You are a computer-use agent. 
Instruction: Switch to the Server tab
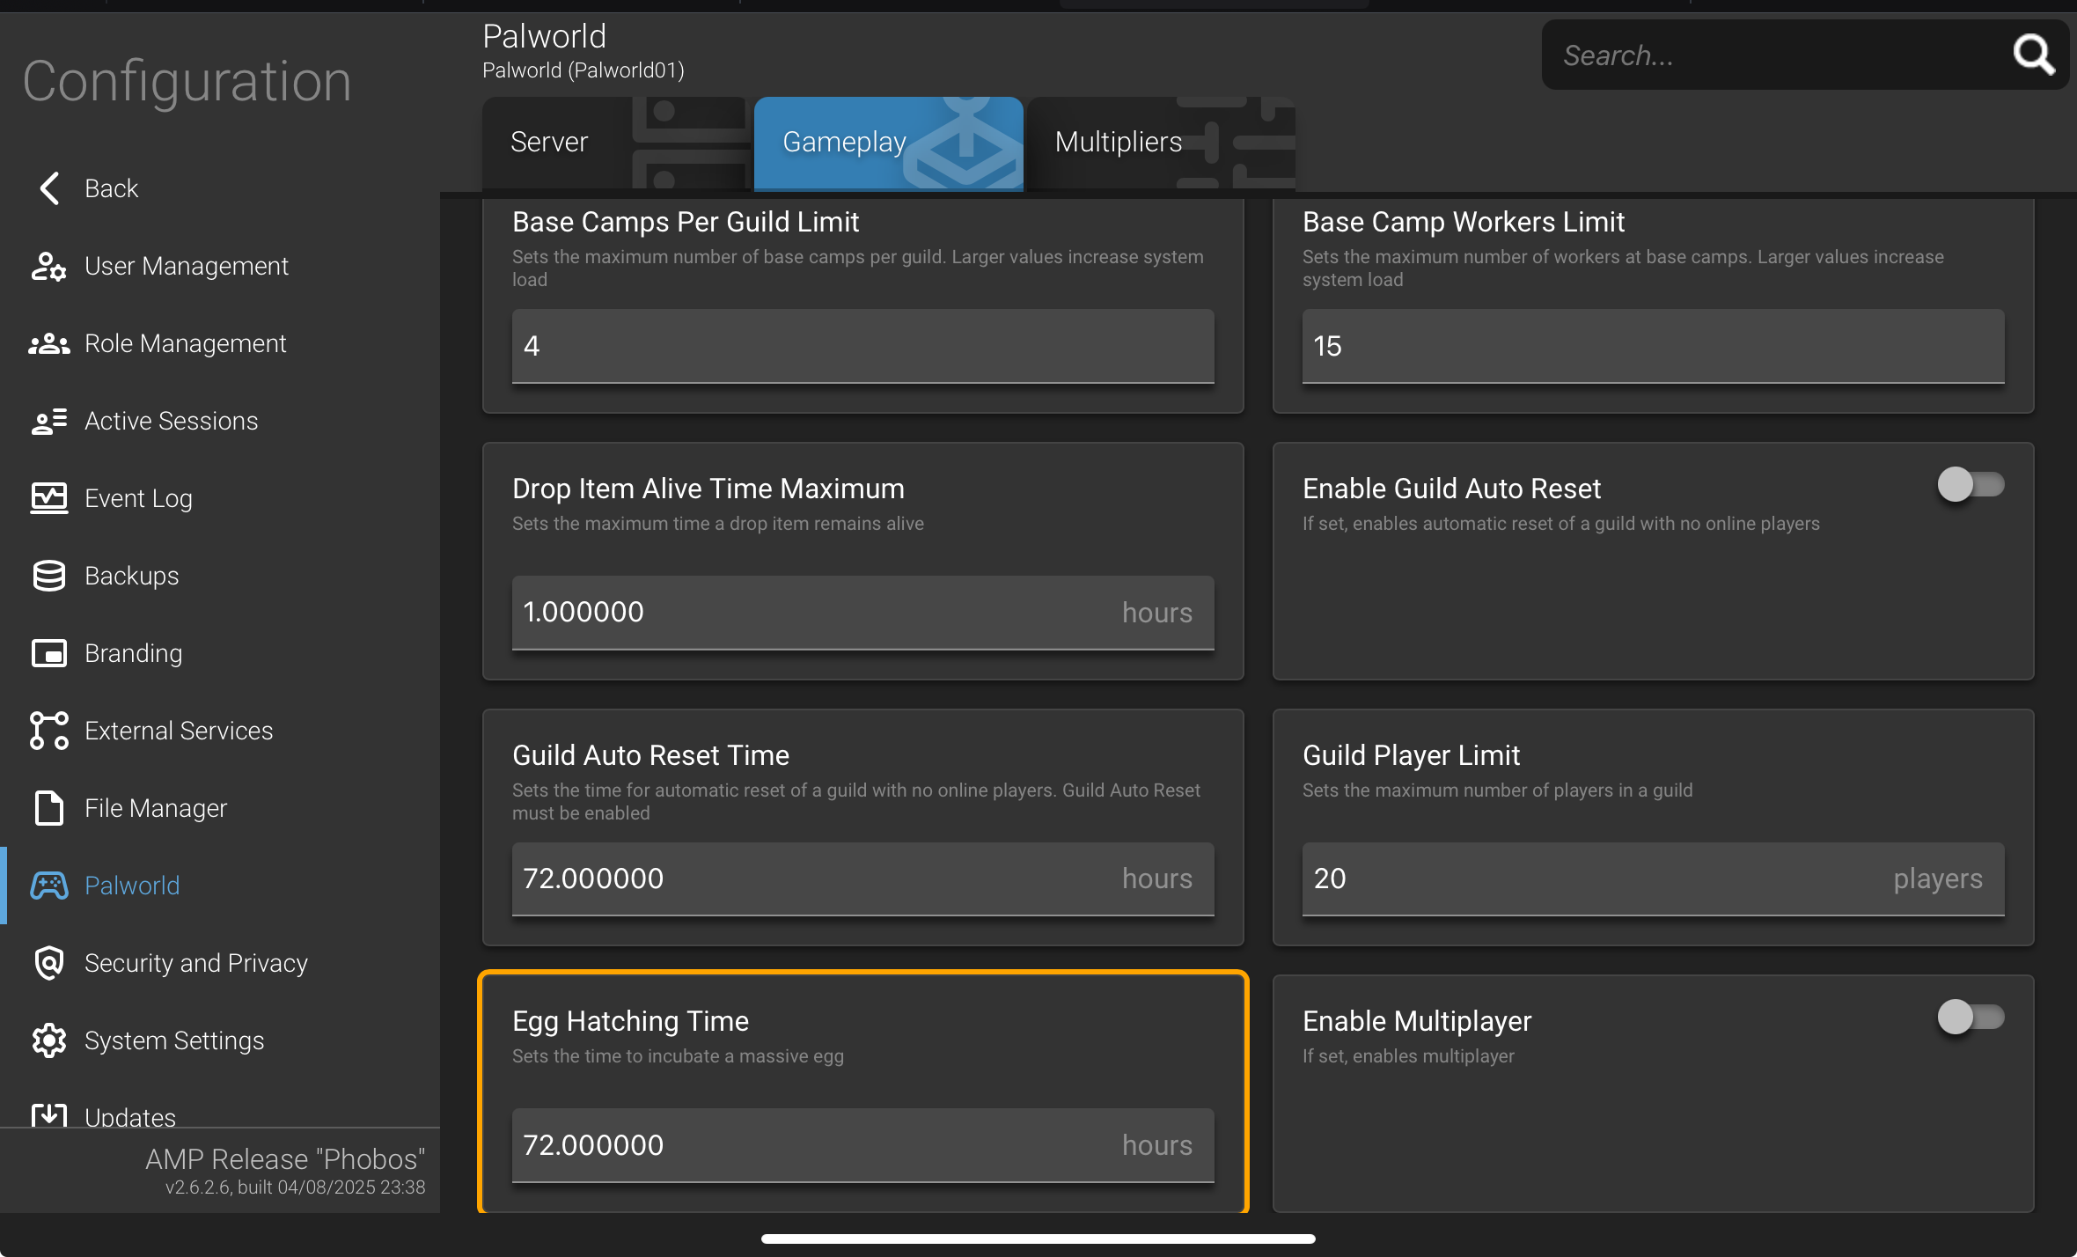(549, 142)
